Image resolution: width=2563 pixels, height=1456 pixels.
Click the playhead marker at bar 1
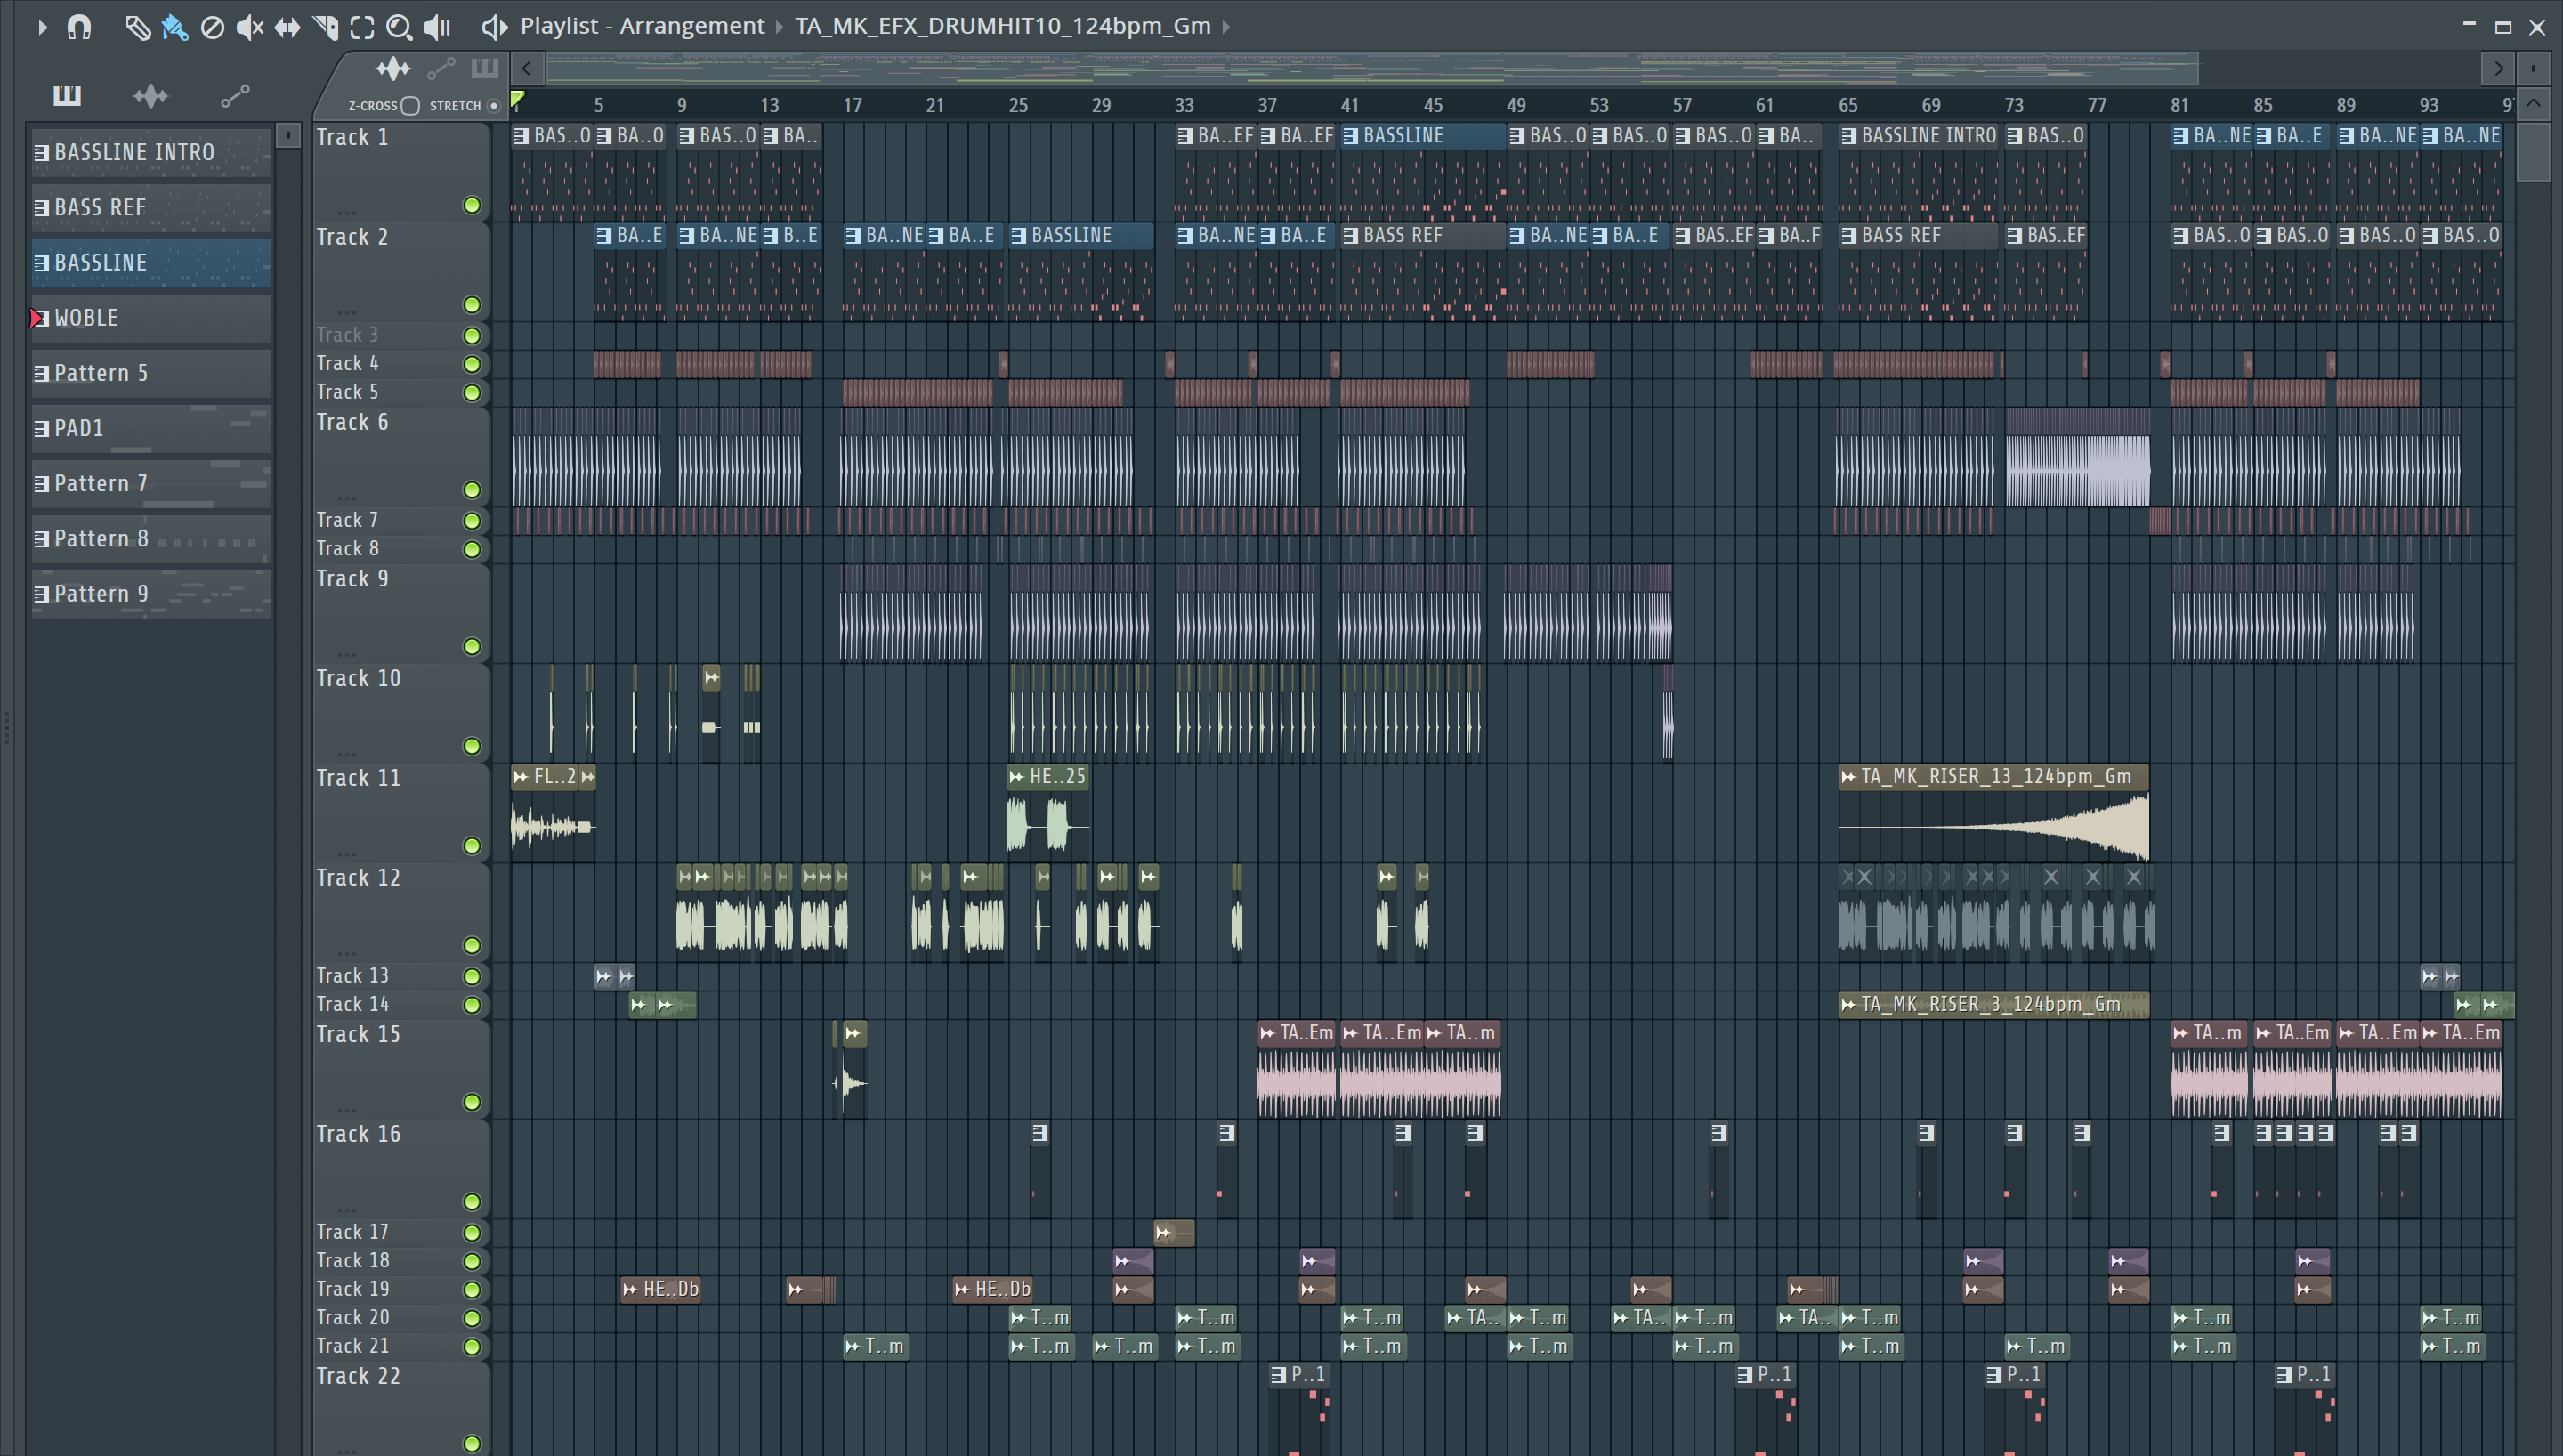click(x=517, y=99)
